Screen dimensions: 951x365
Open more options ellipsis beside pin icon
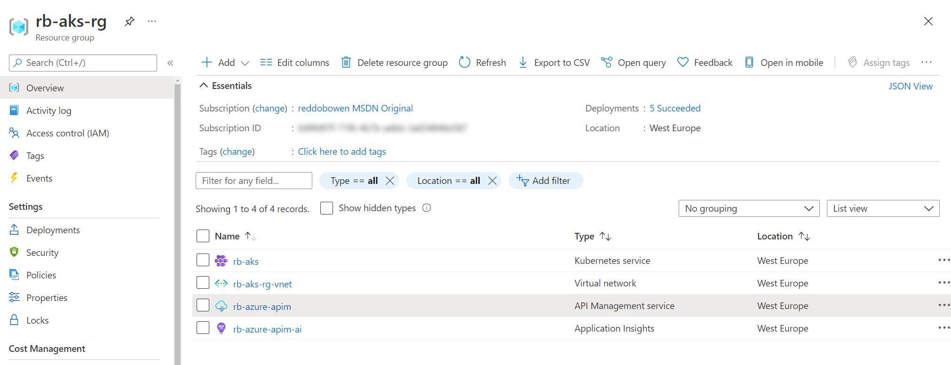pyautogui.click(x=152, y=21)
